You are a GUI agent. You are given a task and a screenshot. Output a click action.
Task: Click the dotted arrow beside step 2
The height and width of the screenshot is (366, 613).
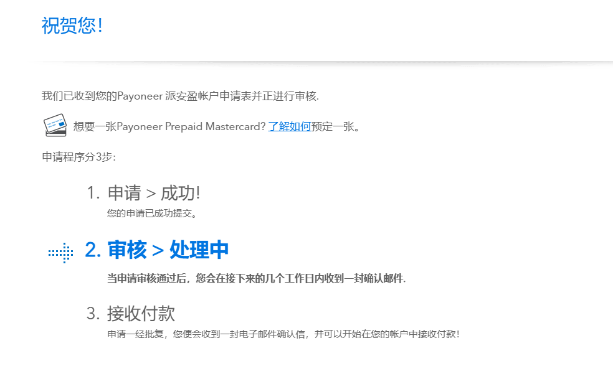pyautogui.click(x=60, y=253)
